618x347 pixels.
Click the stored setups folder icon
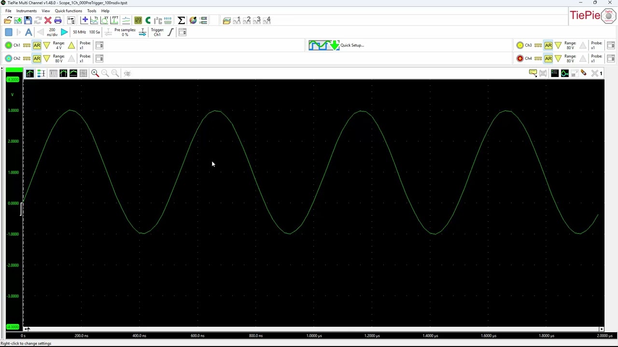coord(226,20)
